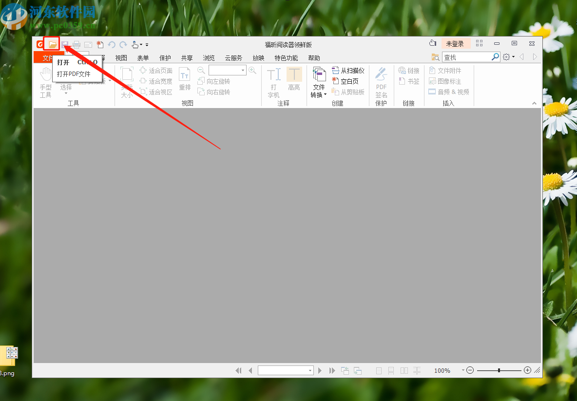Click the ribbon zoom out magnifier icon
The height and width of the screenshot is (401, 577).
tap(201, 70)
